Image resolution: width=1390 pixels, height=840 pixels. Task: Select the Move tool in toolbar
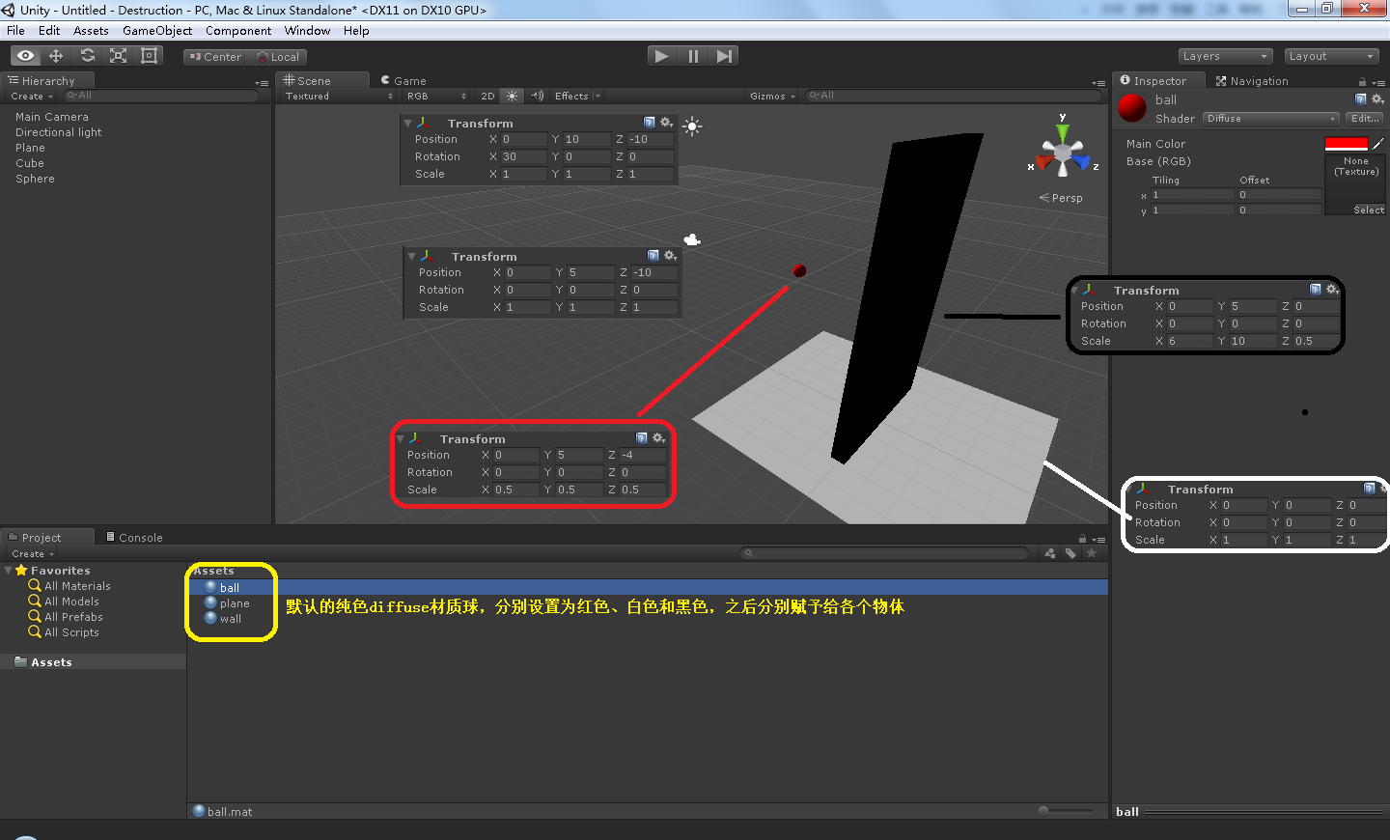click(56, 56)
